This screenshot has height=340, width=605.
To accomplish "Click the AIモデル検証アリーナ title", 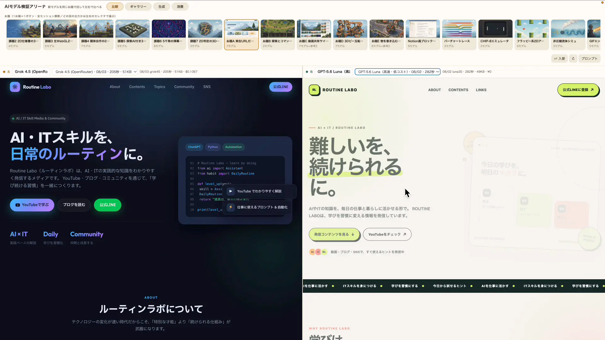I will [25, 7].
